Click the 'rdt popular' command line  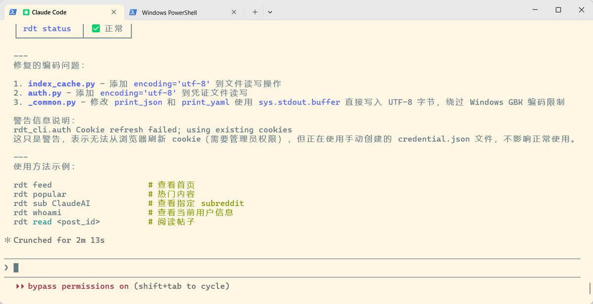pos(40,194)
